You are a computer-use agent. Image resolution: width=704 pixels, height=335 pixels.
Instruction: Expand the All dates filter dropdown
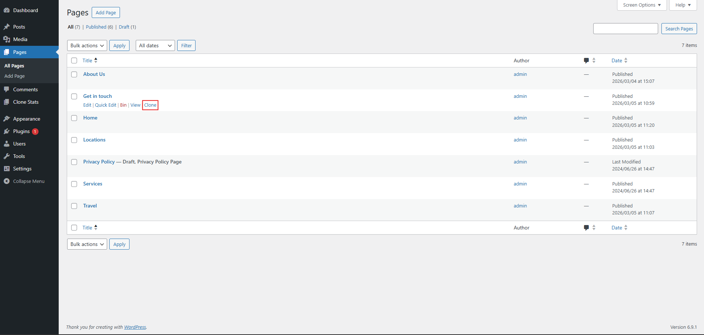(155, 45)
